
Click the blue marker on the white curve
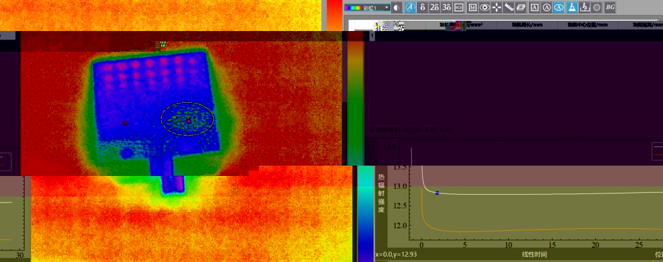(x=437, y=193)
